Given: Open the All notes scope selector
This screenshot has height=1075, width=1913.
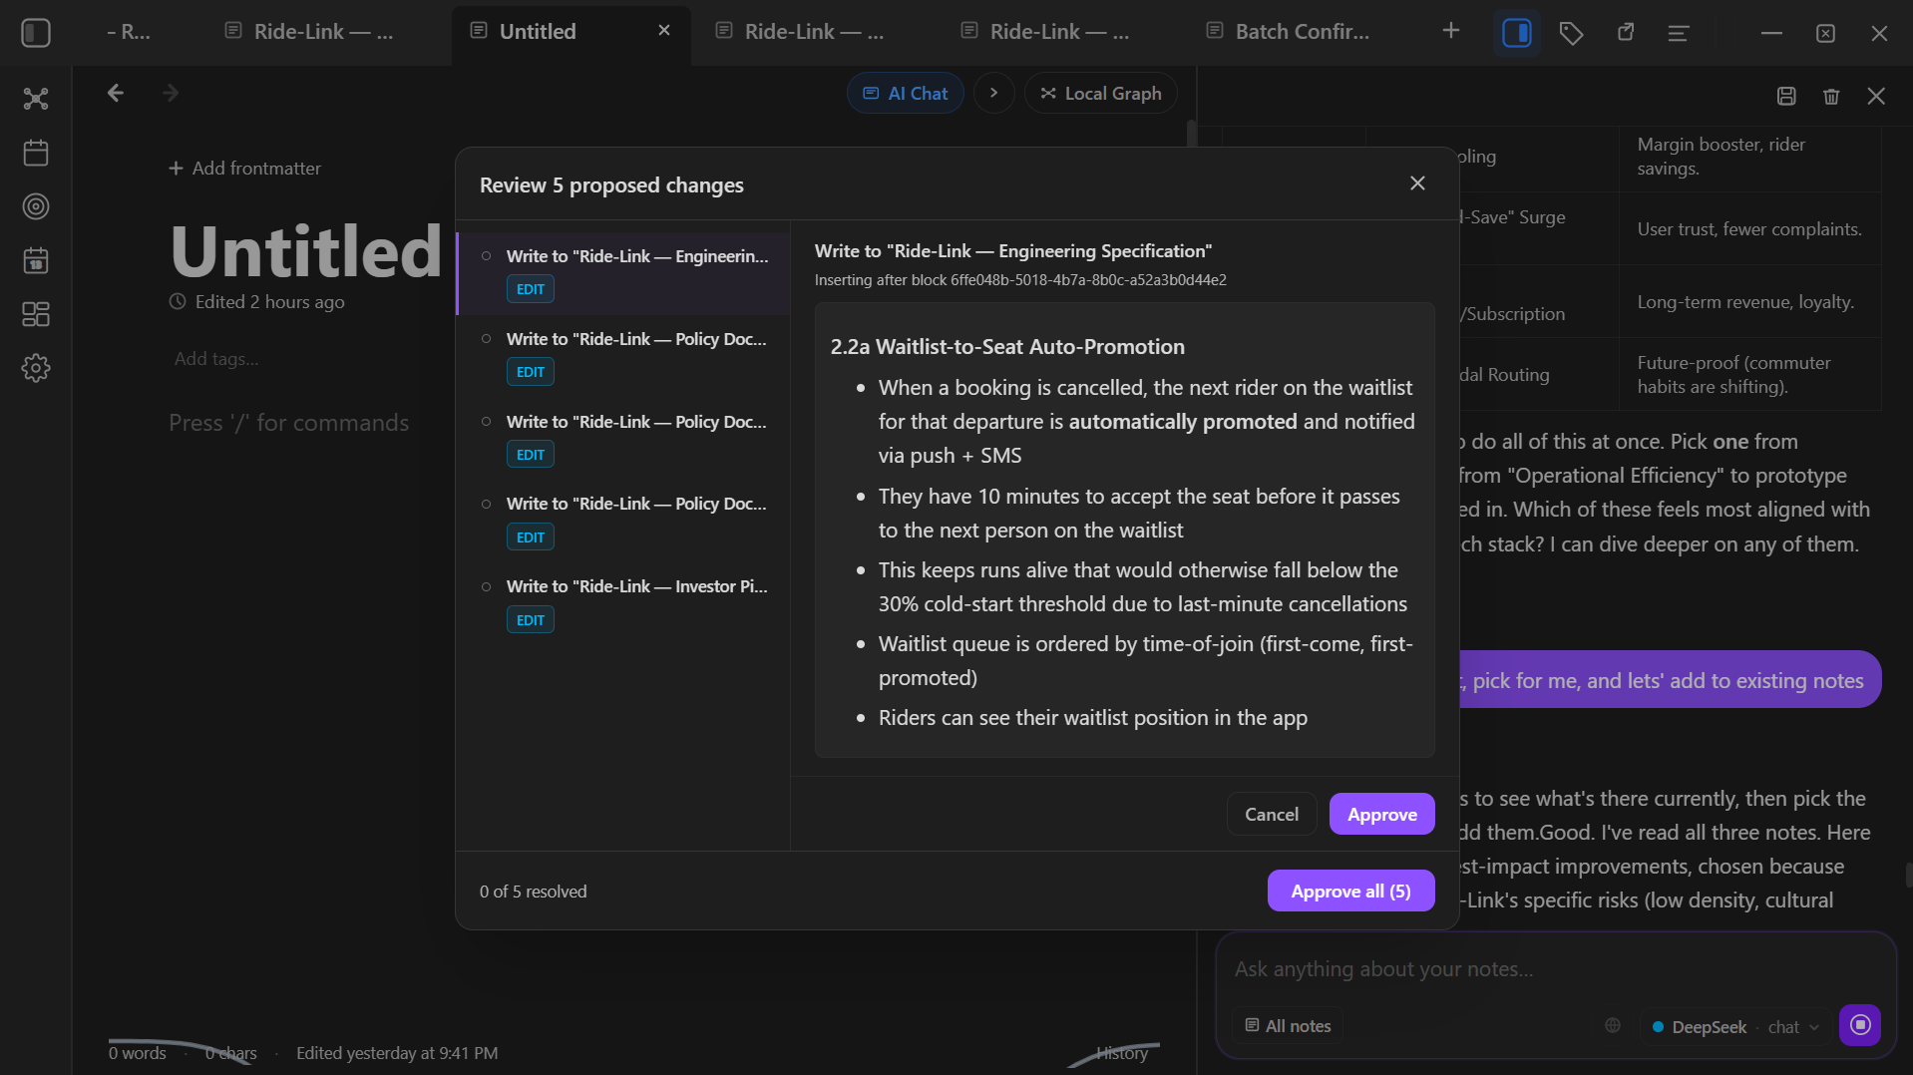Looking at the screenshot, I should (x=1288, y=1025).
